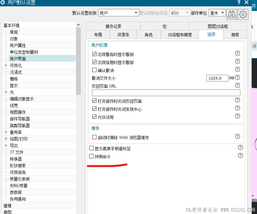Switch to the 角色 tab
This screenshot has width=257, height=214.
(148, 35)
